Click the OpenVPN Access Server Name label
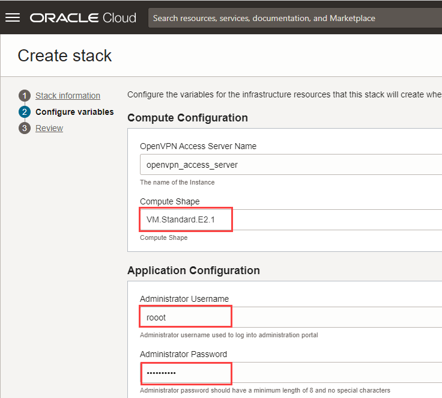 [x=198, y=146]
